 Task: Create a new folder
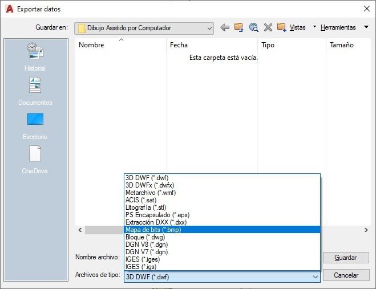click(281, 27)
